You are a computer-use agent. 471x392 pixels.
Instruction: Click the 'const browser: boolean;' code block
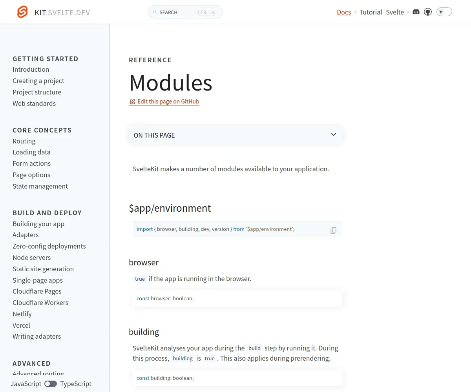click(237, 298)
